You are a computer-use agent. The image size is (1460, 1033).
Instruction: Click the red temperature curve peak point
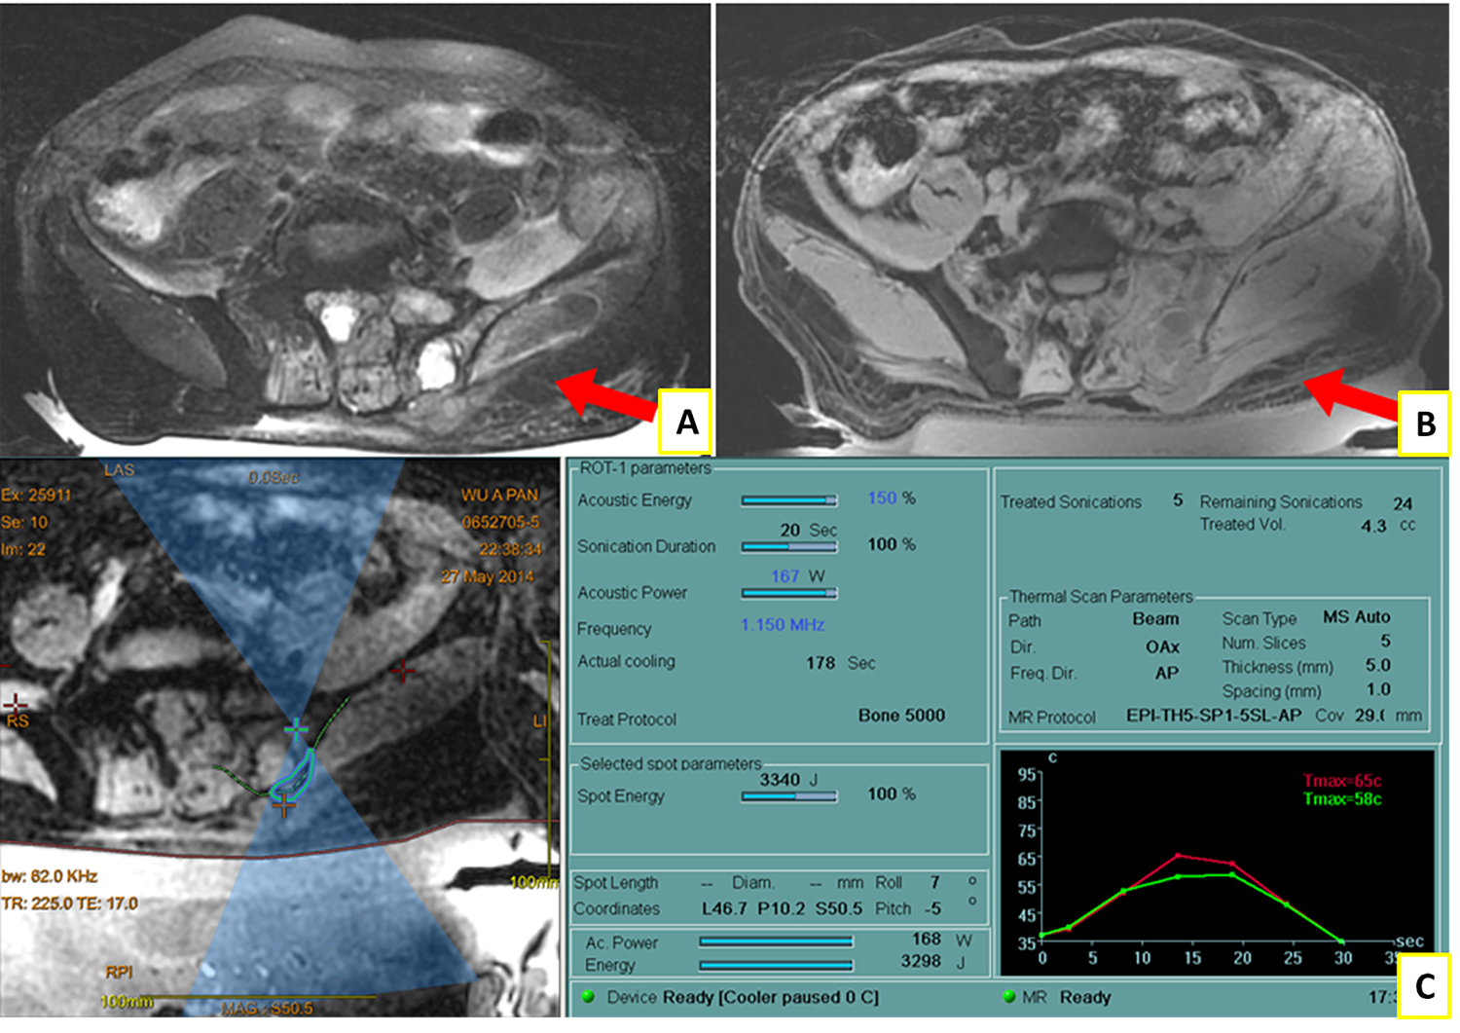1179,856
